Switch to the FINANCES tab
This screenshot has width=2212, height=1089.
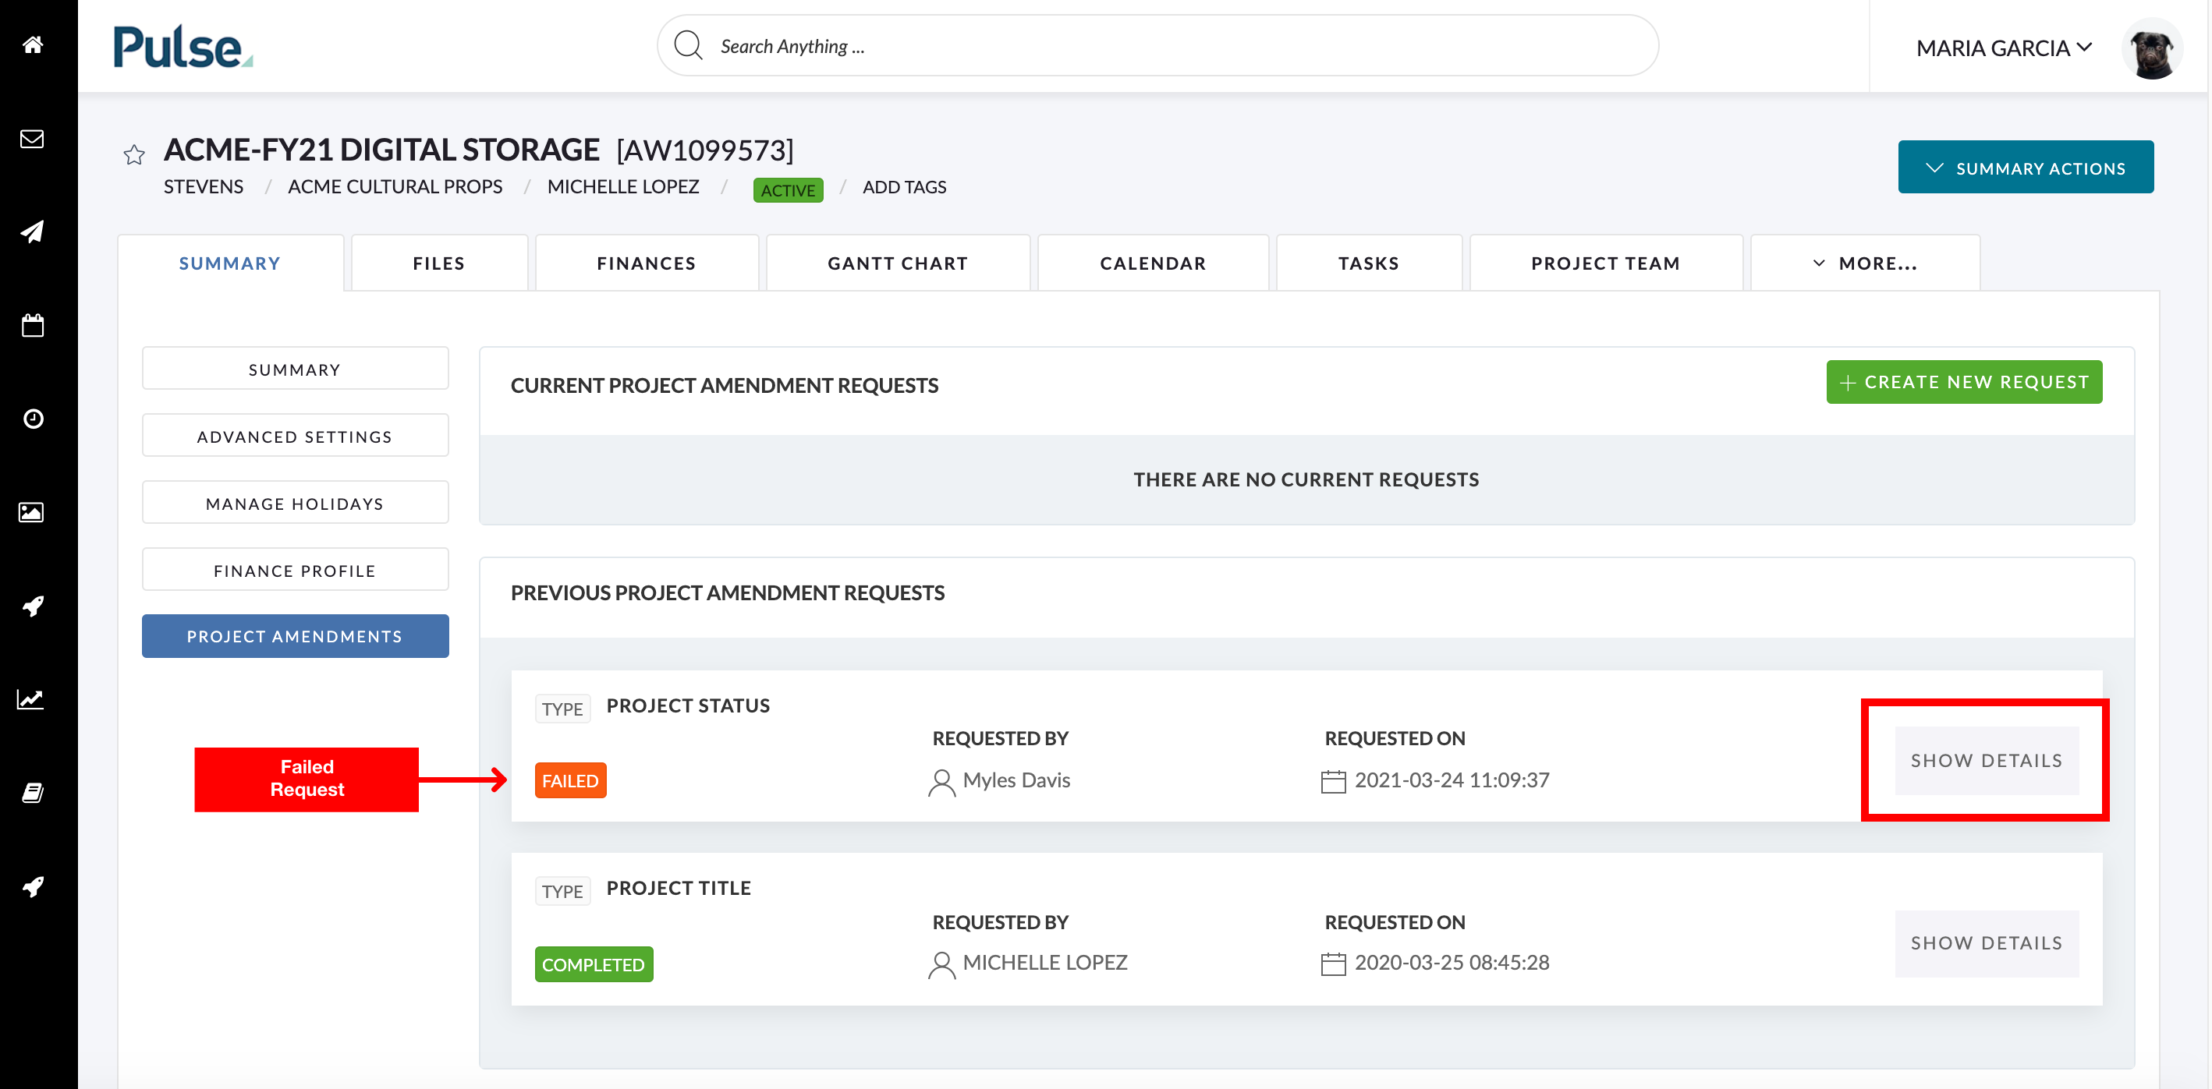(x=647, y=263)
